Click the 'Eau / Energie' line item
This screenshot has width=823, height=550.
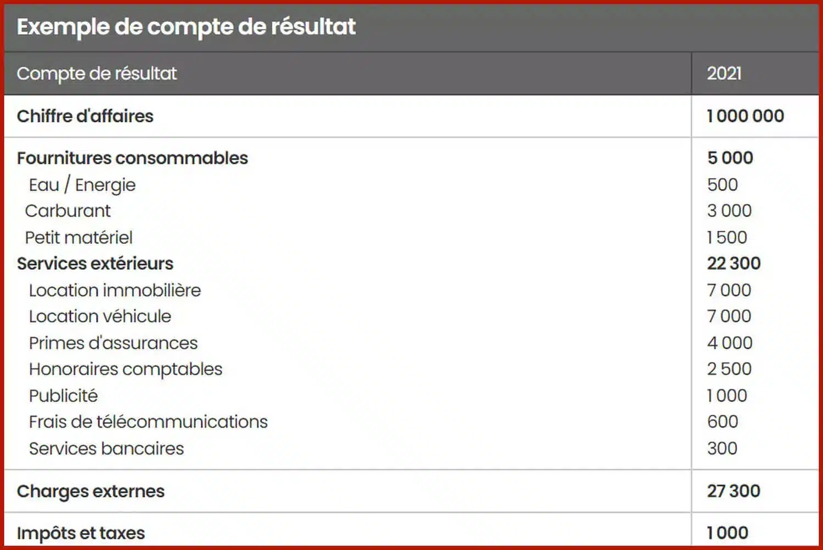point(82,185)
